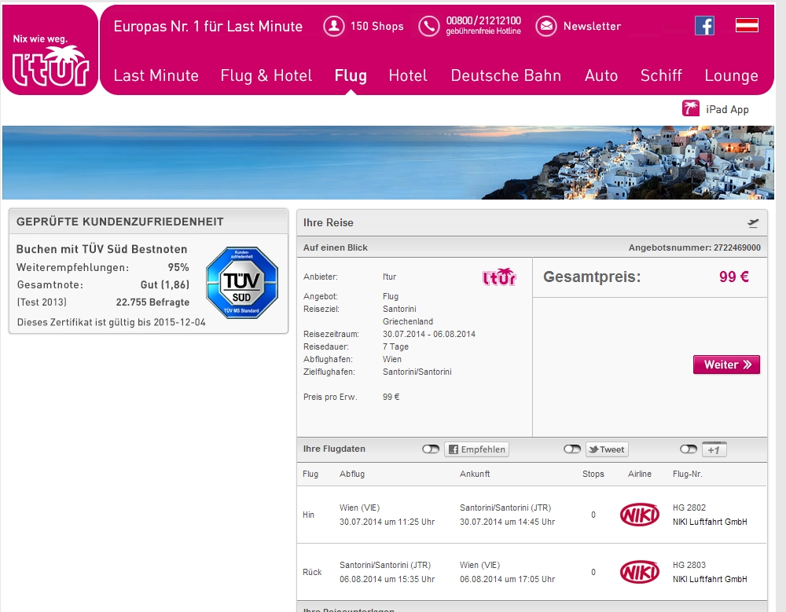Switch to the Hotel navigation tab
This screenshot has height=612, width=786.
point(408,75)
